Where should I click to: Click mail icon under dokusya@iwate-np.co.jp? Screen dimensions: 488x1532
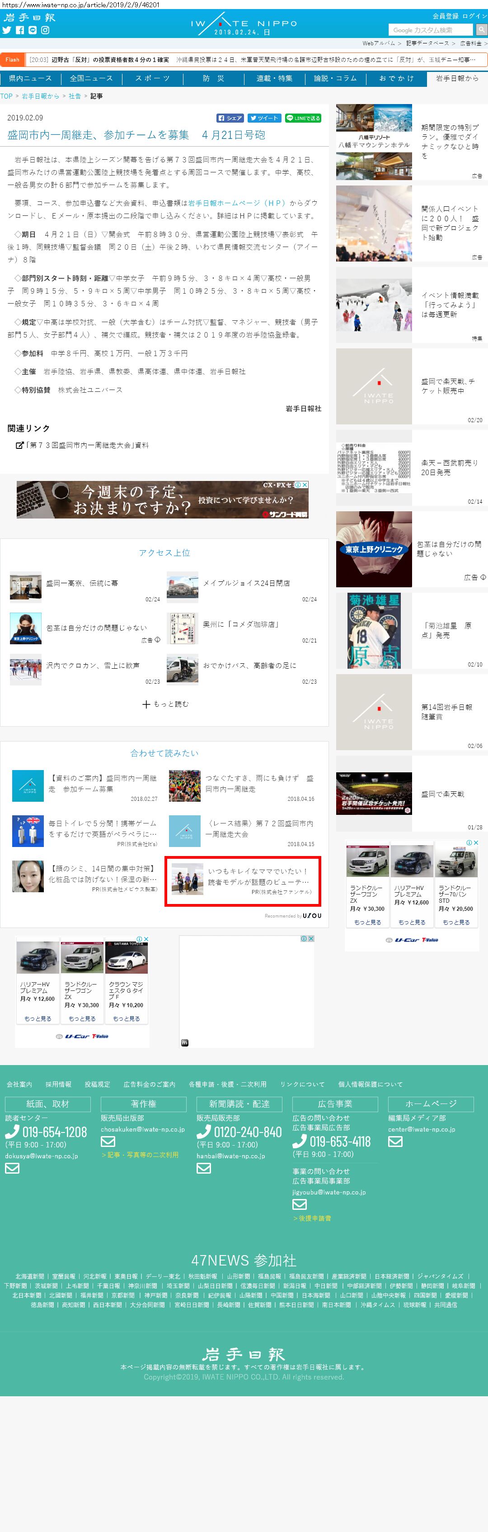click(13, 1168)
